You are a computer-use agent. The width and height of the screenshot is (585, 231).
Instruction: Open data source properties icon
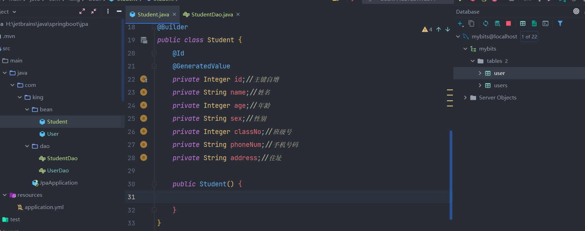(x=497, y=23)
